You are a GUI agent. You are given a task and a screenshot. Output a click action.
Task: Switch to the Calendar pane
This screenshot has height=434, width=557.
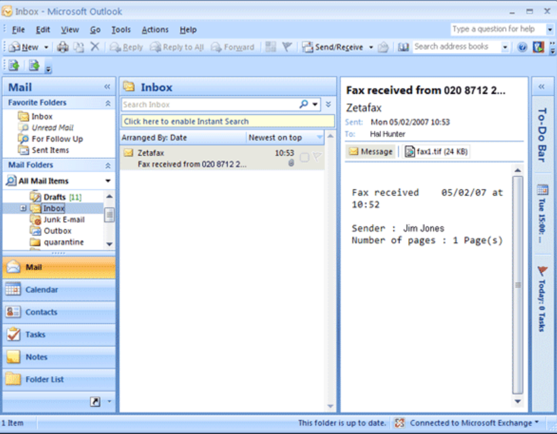(59, 290)
